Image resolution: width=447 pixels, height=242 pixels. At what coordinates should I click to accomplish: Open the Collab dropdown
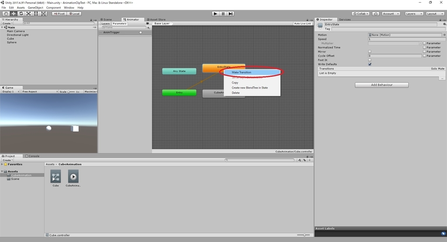click(x=361, y=14)
